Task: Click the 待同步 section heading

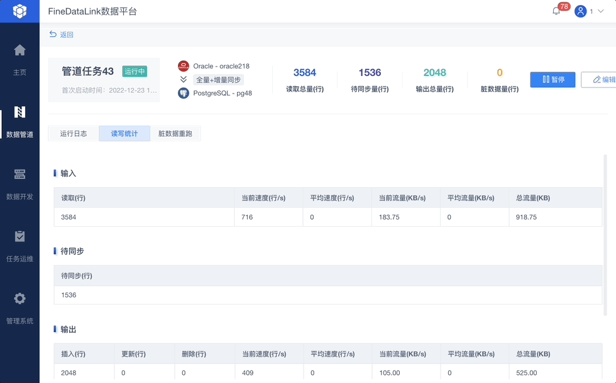Action: [x=72, y=251]
